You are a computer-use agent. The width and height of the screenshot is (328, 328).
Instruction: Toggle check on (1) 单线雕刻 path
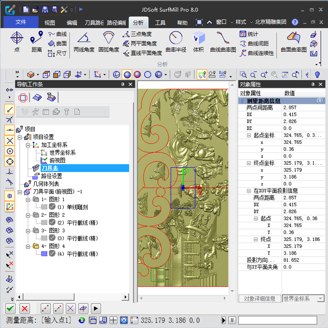point(52,207)
